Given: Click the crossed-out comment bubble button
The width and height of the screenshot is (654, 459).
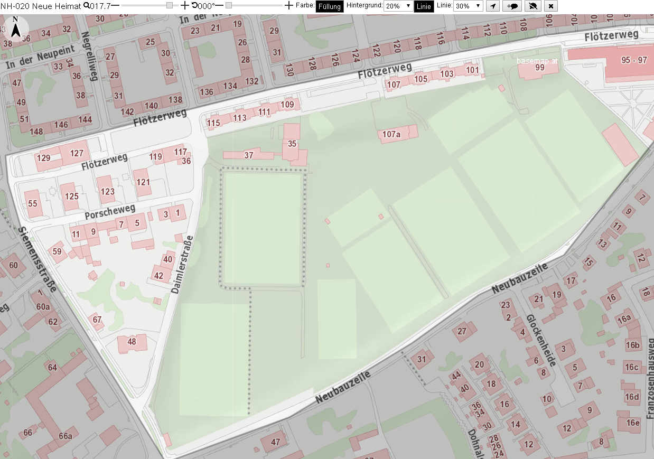Looking at the screenshot, I should tap(532, 6).
